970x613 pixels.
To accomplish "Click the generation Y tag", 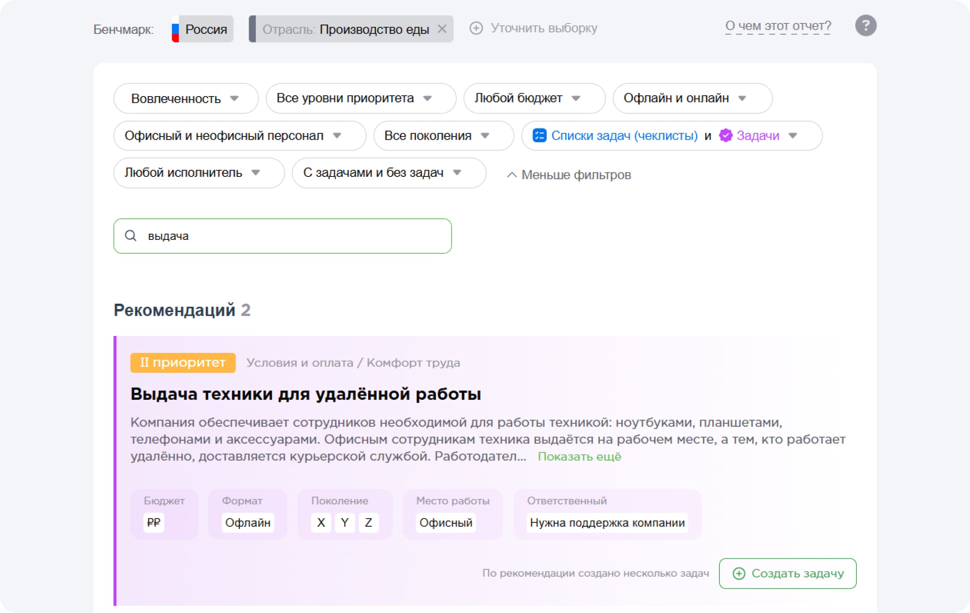I will tap(345, 523).
